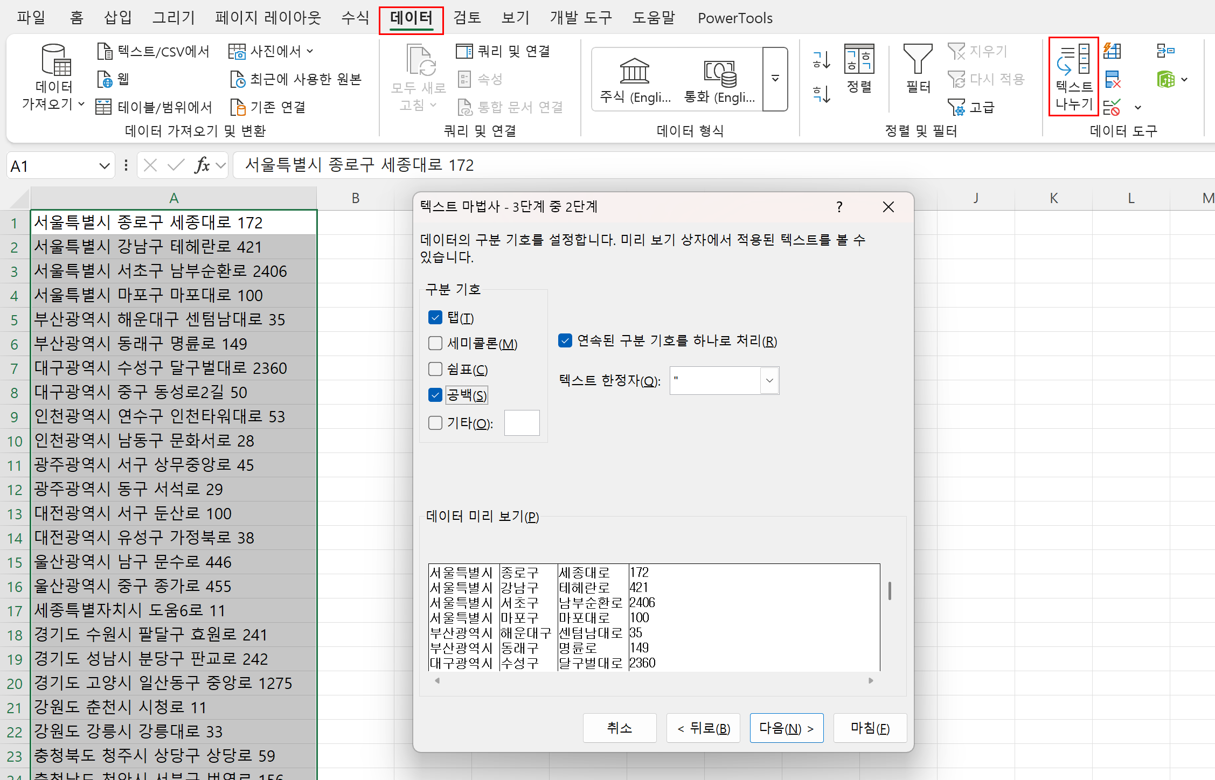Click into the Other (기타) delimiter text field
Screen dimensions: 1215x780
[x=522, y=423]
